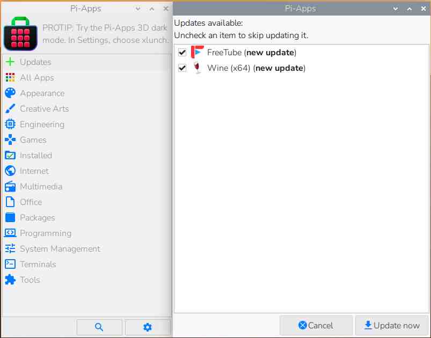Go to the System Management category
This screenshot has width=431, height=338.
(x=60, y=249)
